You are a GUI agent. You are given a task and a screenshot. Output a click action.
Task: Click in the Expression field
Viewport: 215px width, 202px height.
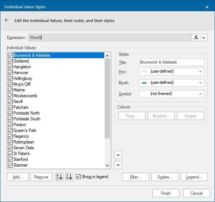click(x=109, y=38)
